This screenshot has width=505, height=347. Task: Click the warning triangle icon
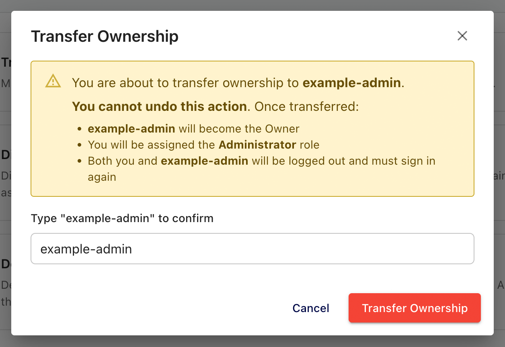coord(53,82)
